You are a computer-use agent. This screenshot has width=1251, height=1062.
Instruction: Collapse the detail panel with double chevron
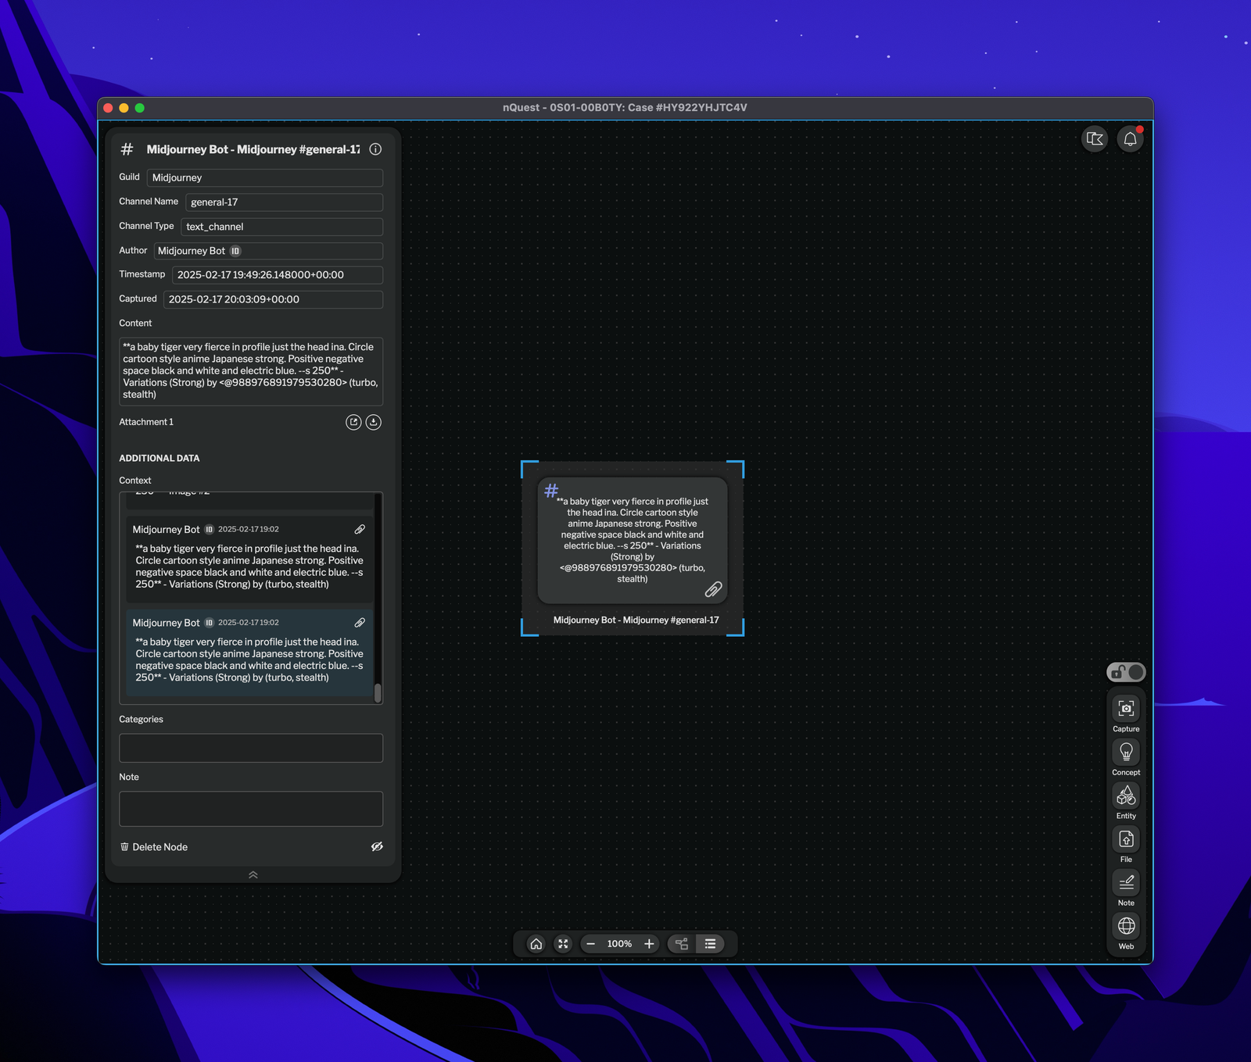(253, 875)
